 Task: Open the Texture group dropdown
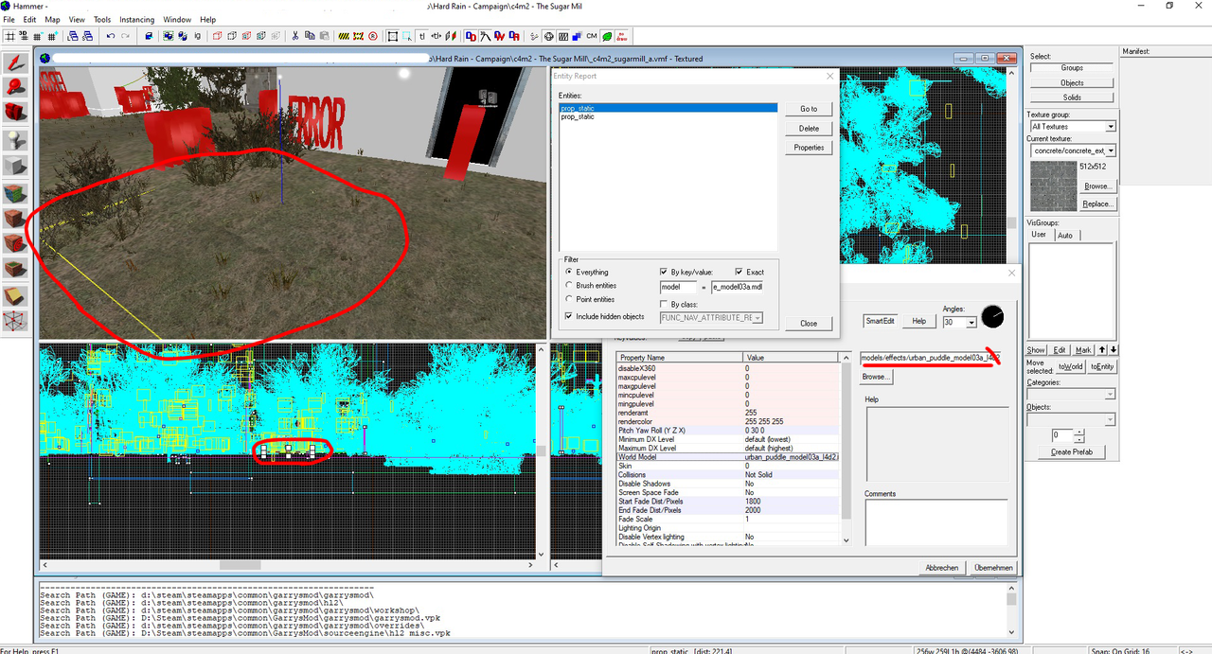[1111, 126]
